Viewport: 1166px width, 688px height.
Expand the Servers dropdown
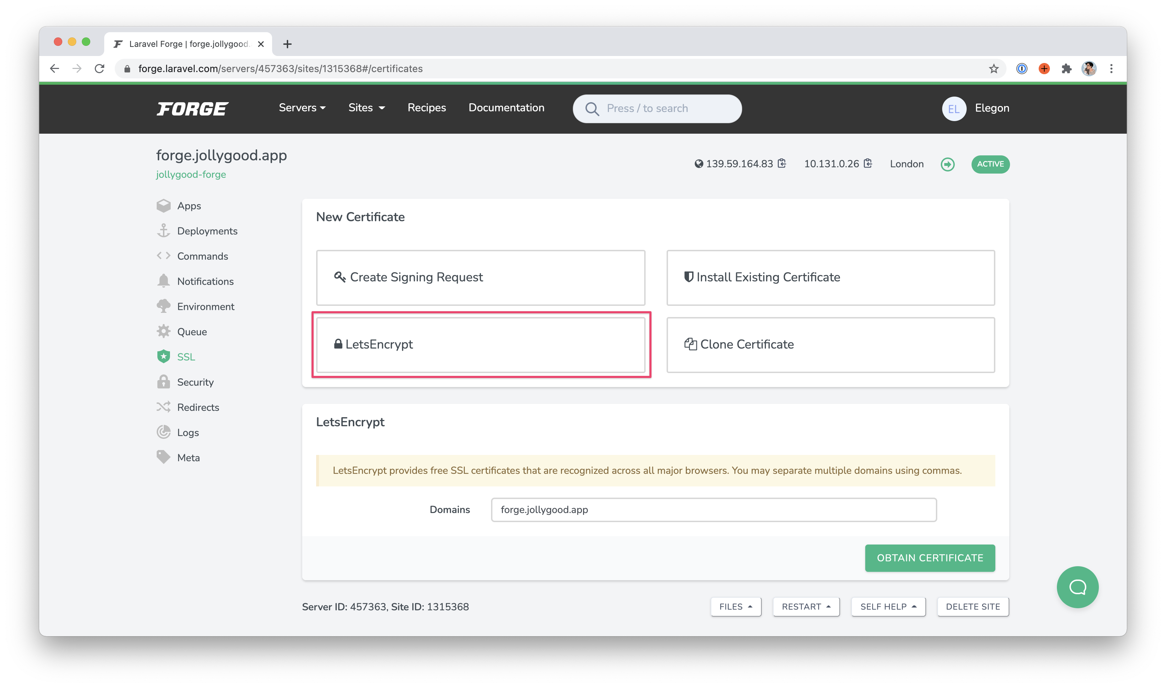tap(302, 107)
